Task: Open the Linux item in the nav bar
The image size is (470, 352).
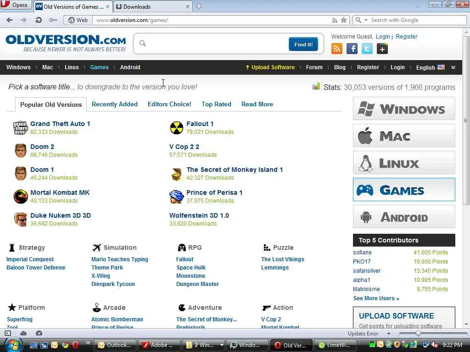Action: coord(72,67)
